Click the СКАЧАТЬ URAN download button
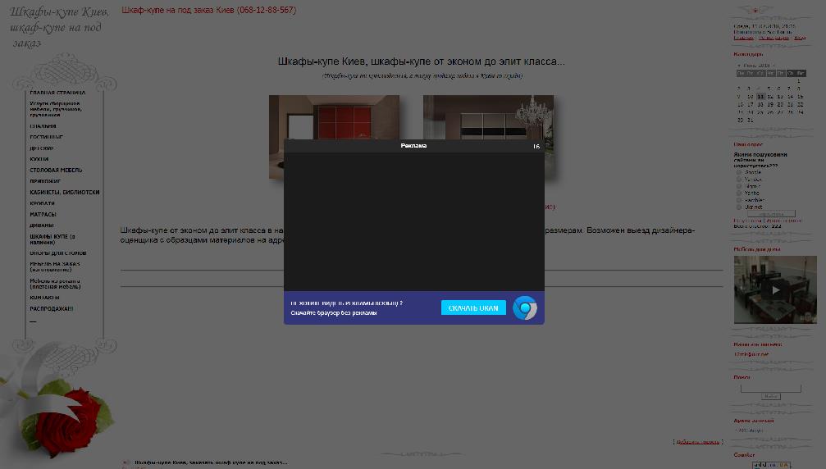Image resolution: width=826 pixels, height=469 pixels. click(473, 308)
